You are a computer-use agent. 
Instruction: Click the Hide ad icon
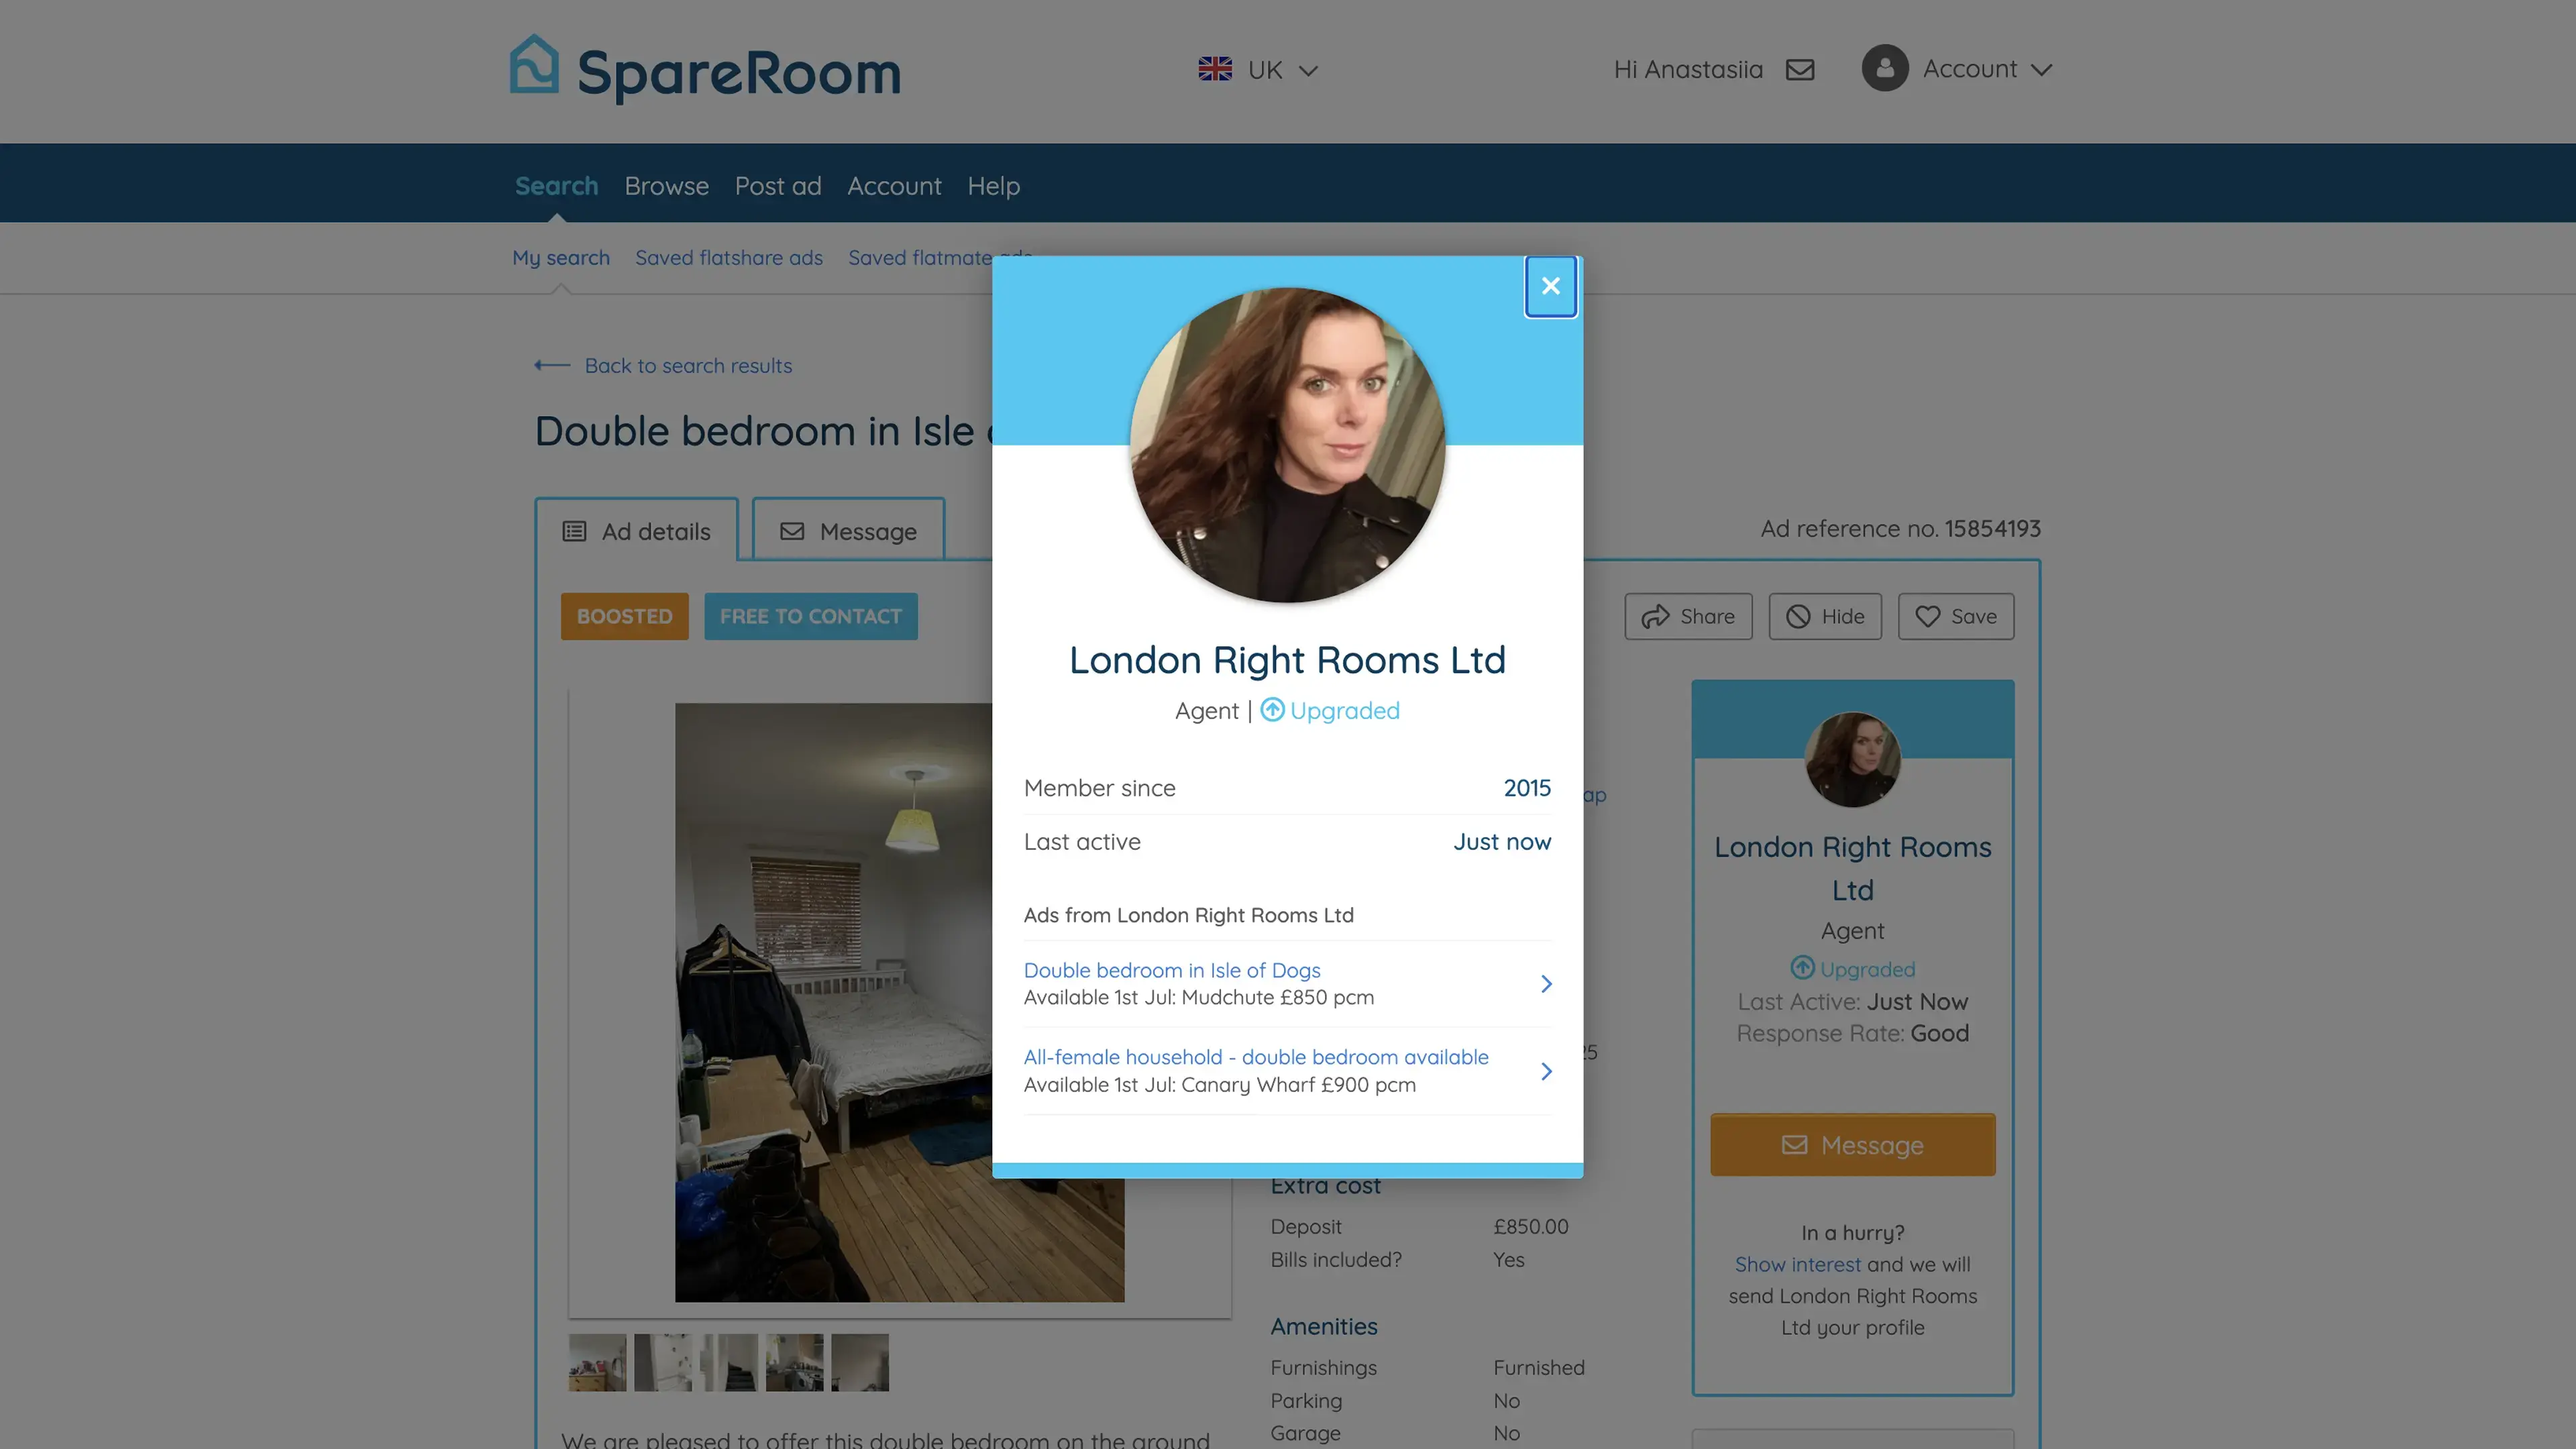[1798, 616]
